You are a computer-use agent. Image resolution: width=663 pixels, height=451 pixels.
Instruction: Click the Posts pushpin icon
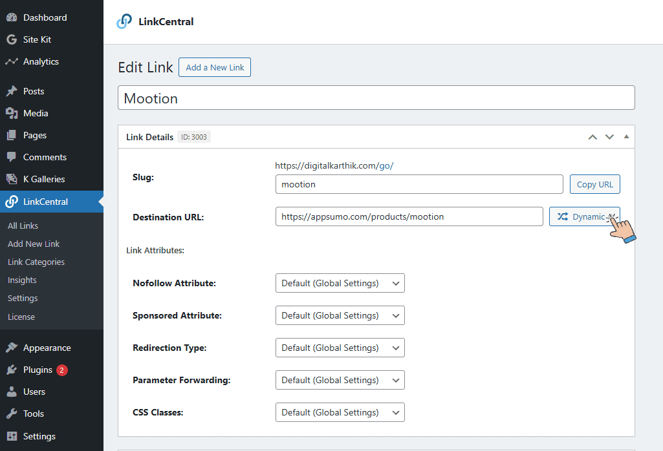point(12,91)
